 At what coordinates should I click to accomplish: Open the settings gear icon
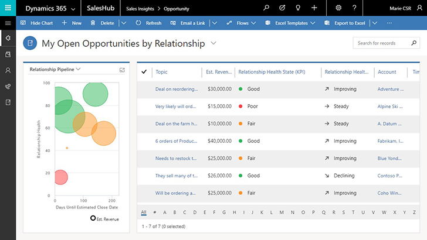tap(338, 8)
